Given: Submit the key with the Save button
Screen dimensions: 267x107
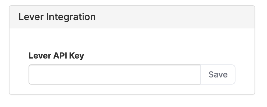Looking at the screenshot, I should pyautogui.click(x=218, y=74).
